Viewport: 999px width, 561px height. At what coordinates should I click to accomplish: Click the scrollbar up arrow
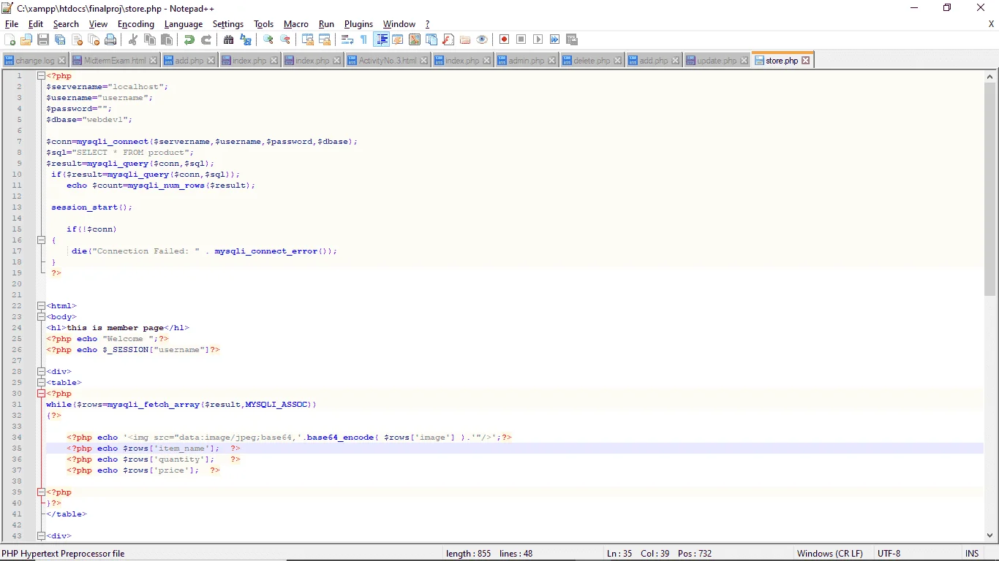[x=990, y=76]
